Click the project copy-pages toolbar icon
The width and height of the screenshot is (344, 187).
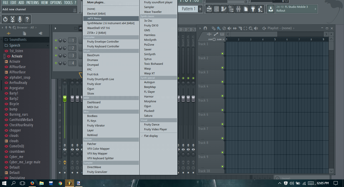246,9
